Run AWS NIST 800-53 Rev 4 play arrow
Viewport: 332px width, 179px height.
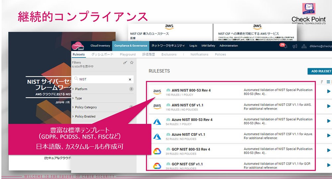tap(329, 91)
